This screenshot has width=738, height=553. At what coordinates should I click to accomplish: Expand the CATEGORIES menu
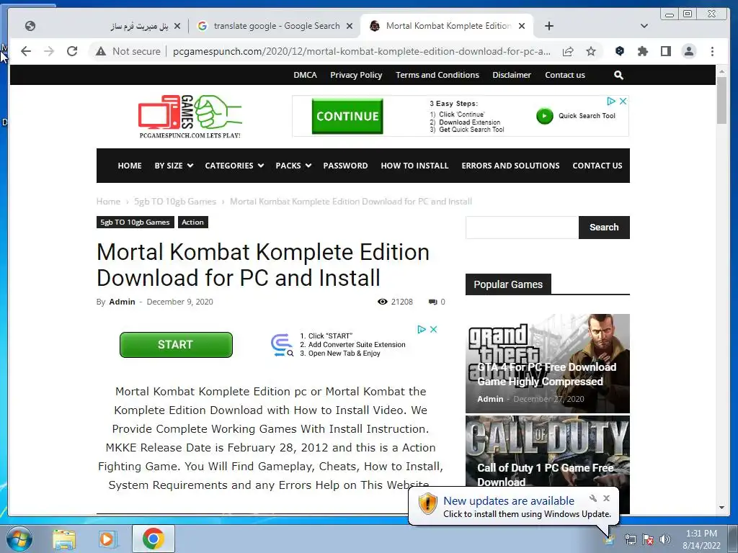coord(234,166)
